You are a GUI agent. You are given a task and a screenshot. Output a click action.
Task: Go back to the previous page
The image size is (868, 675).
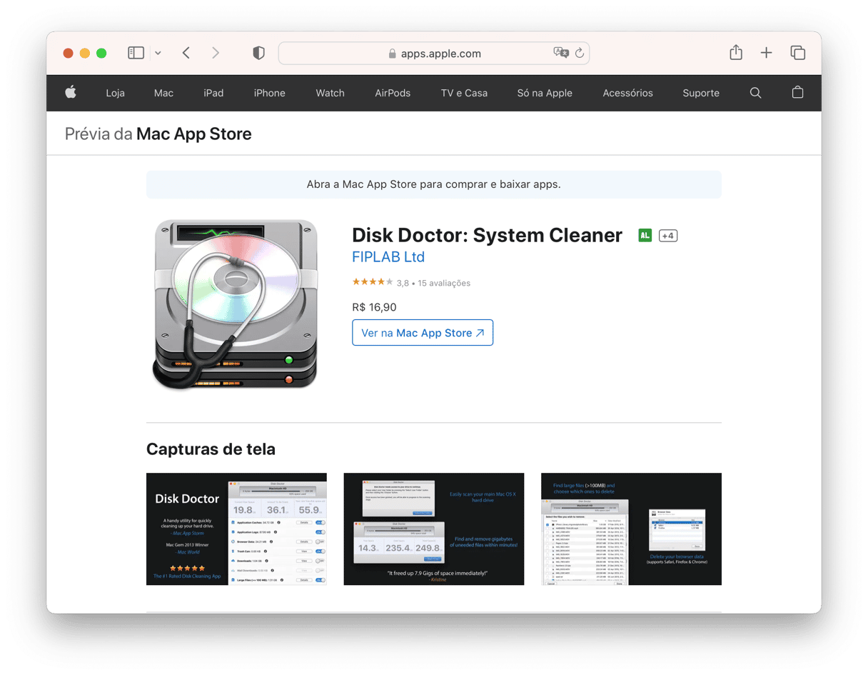click(186, 53)
